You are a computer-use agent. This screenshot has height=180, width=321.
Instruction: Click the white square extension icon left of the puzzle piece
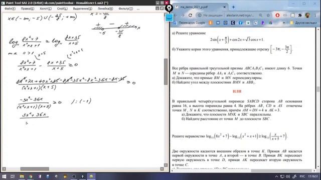pos(292,15)
